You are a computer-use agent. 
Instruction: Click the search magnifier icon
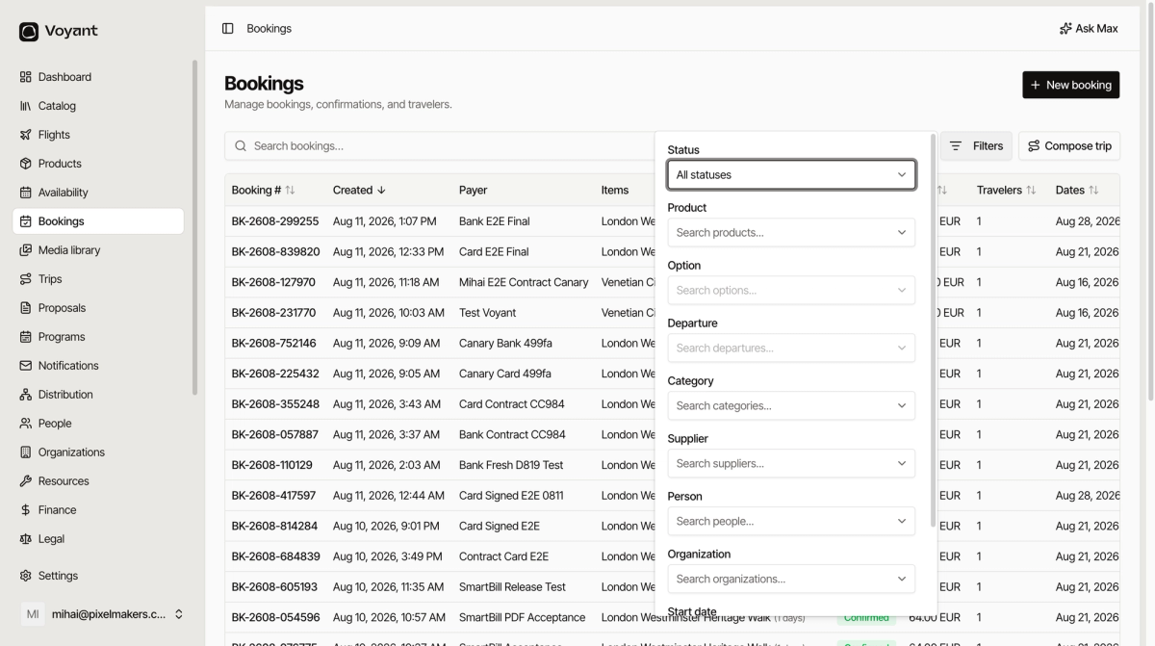tap(241, 146)
